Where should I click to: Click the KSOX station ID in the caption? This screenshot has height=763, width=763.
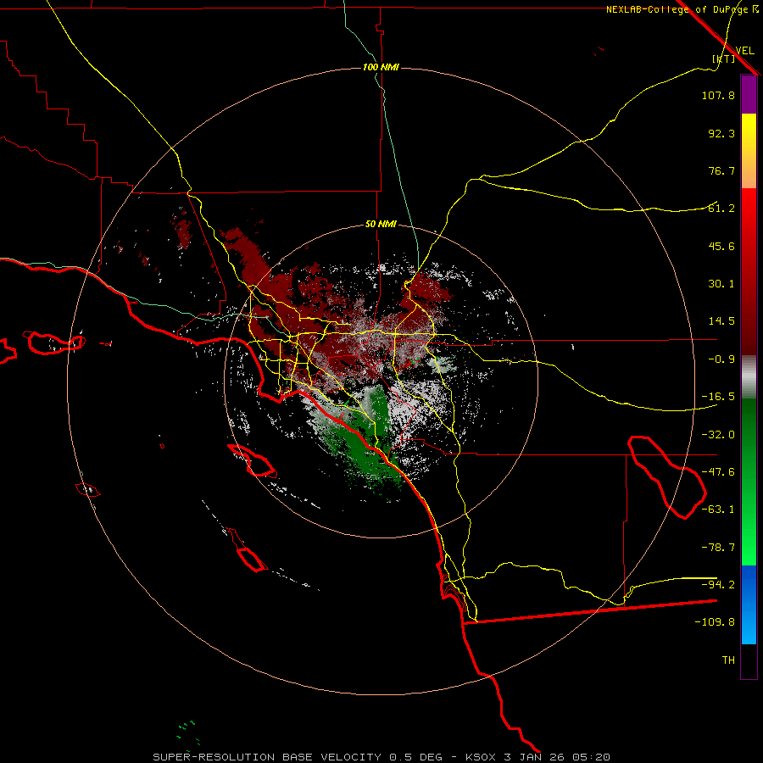coord(481,757)
